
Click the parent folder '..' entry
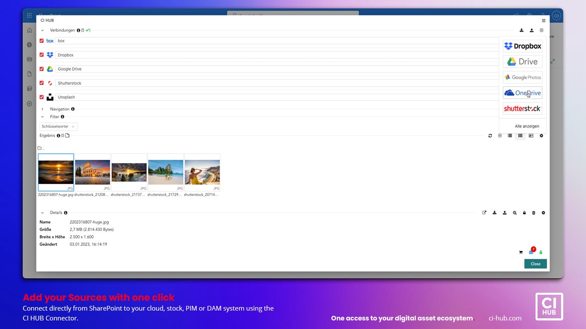click(41, 148)
